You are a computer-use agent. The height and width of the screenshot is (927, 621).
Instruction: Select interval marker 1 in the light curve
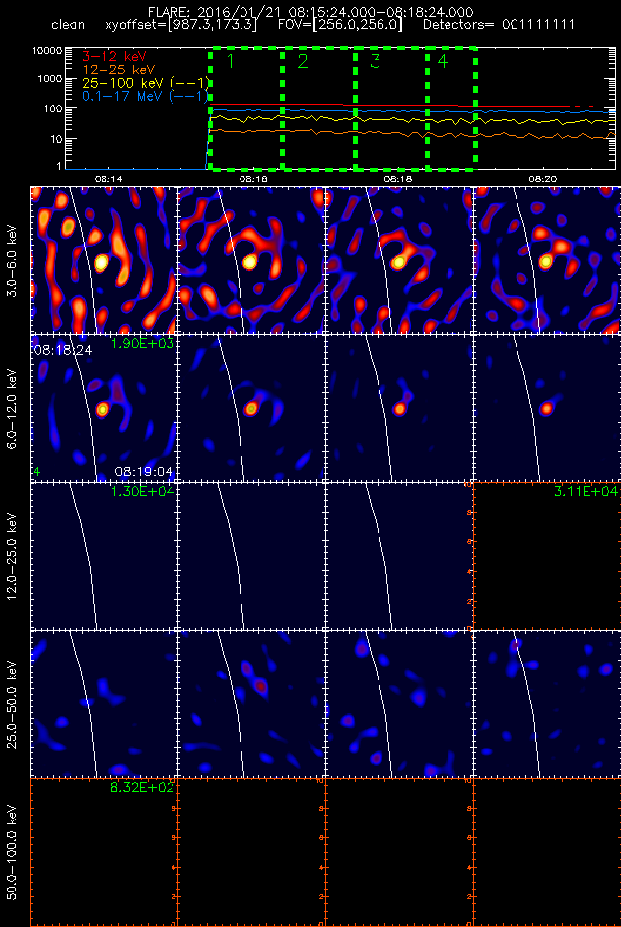point(231,61)
